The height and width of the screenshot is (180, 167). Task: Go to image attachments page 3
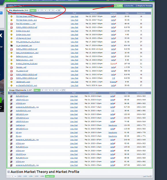pos(46,90)
